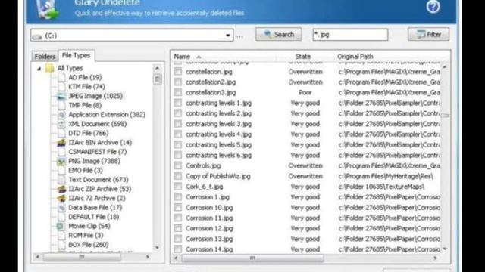Click the Overwritten state for Controls.jpg
The width and height of the screenshot is (485, 272).
coord(305,165)
